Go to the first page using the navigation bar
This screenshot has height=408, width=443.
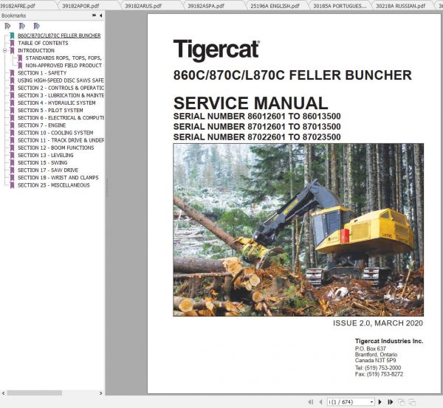click(x=311, y=402)
